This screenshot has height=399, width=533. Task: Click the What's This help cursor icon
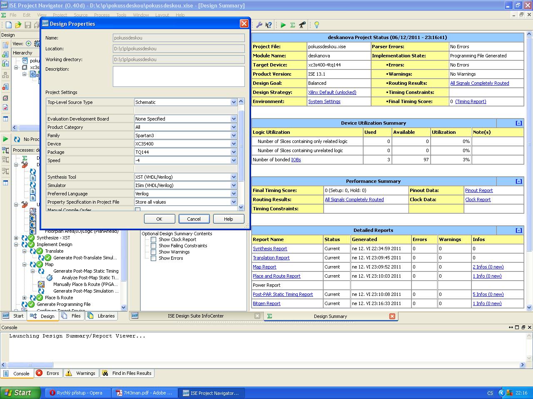[269, 25]
